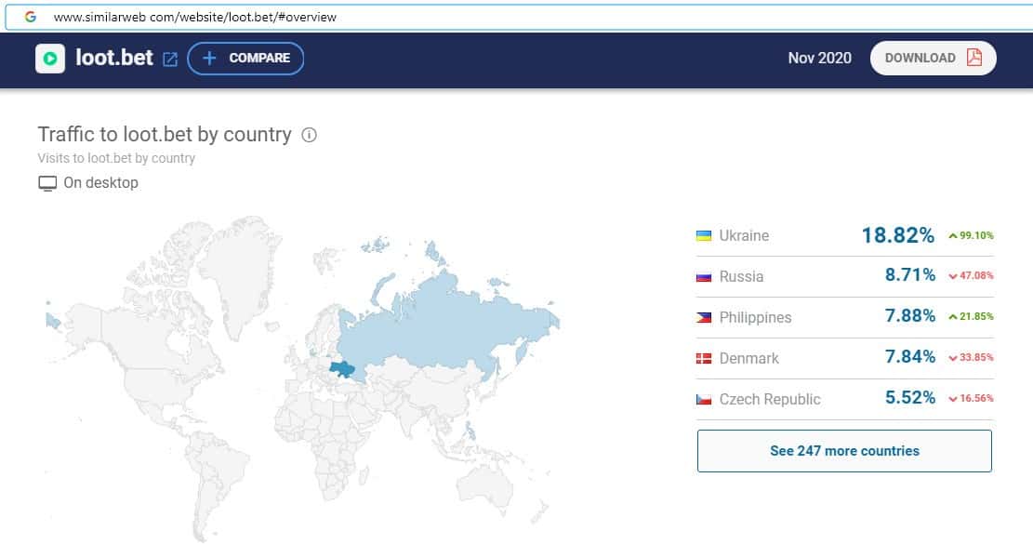This screenshot has width=1033, height=544.
Task: Click the Philippines country name
Action: click(755, 317)
